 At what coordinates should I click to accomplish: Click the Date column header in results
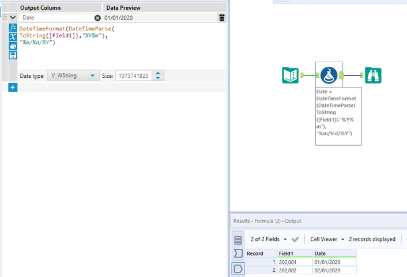(x=334, y=253)
